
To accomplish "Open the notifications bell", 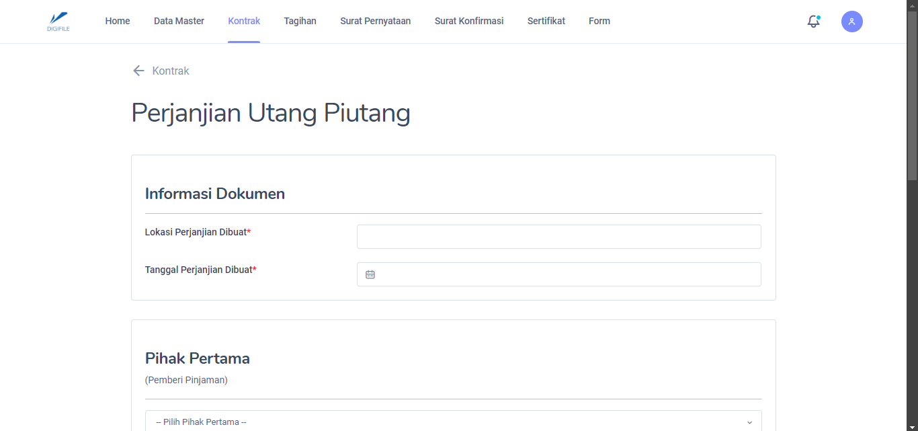I will (x=813, y=22).
